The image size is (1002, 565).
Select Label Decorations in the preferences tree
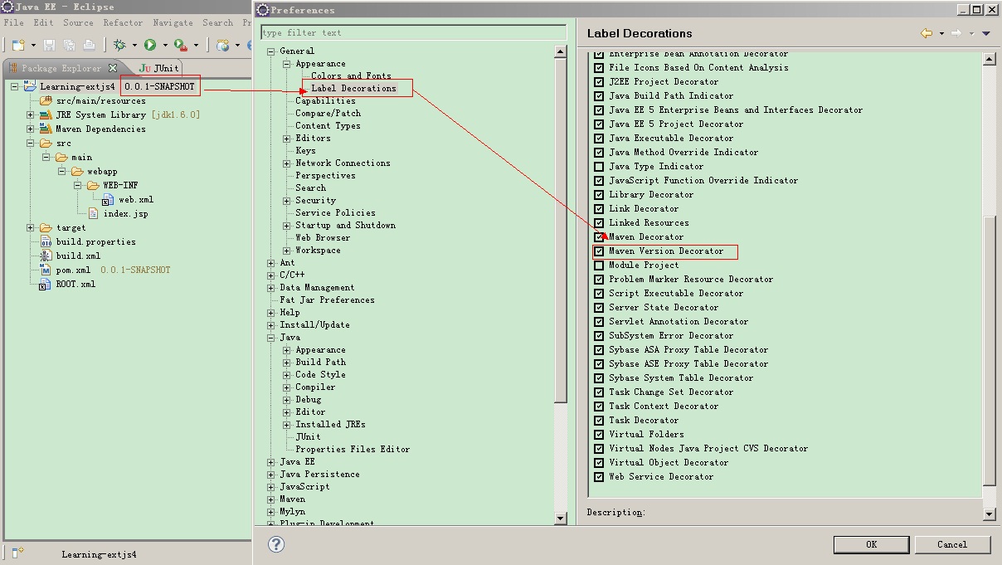[x=353, y=88]
